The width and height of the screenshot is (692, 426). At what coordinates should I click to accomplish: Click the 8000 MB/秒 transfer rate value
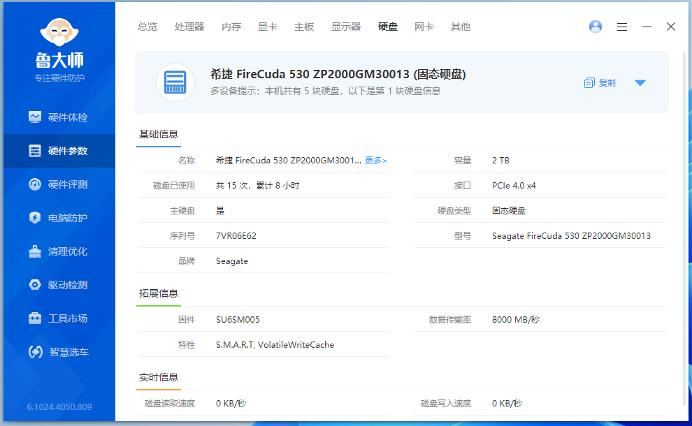516,320
